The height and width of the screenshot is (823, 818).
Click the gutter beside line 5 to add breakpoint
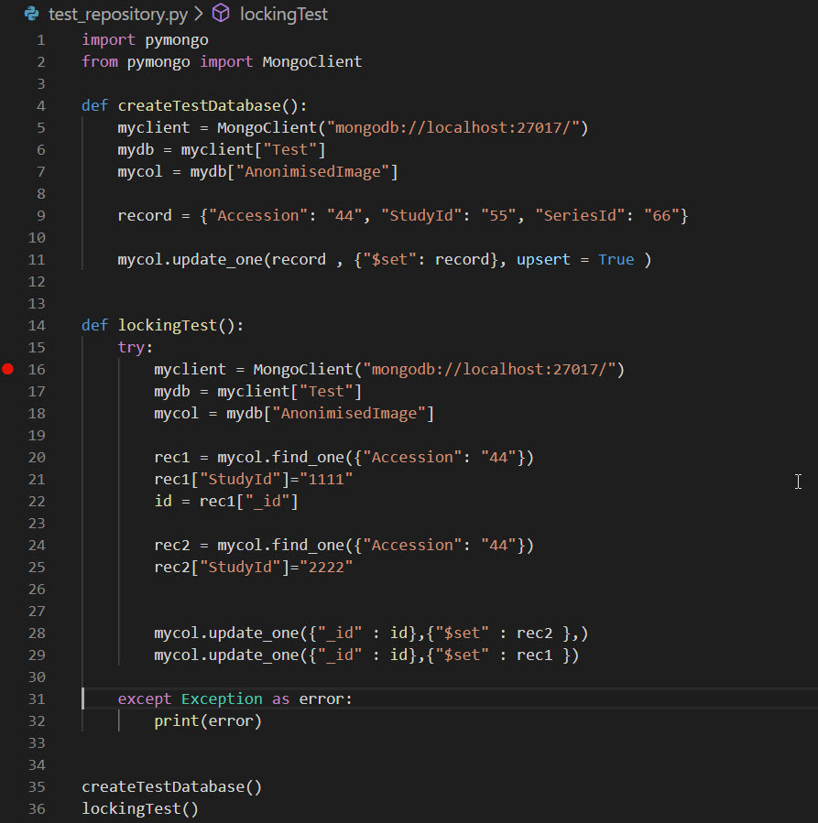point(7,127)
